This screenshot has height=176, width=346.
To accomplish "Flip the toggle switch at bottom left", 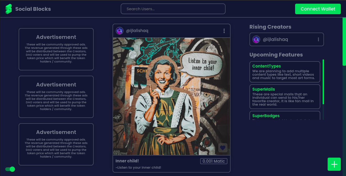I will (x=9, y=169).
